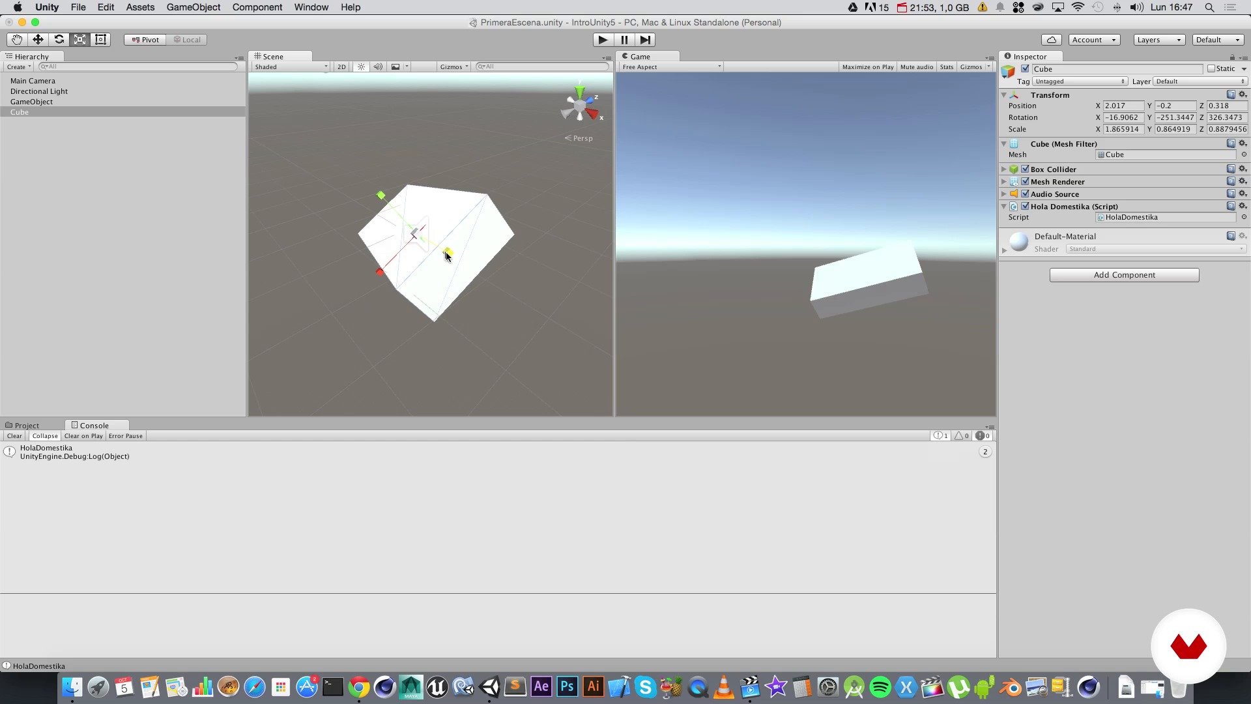The height and width of the screenshot is (704, 1251).
Task: Clear the Console messages
Action: tap(14, 435)
